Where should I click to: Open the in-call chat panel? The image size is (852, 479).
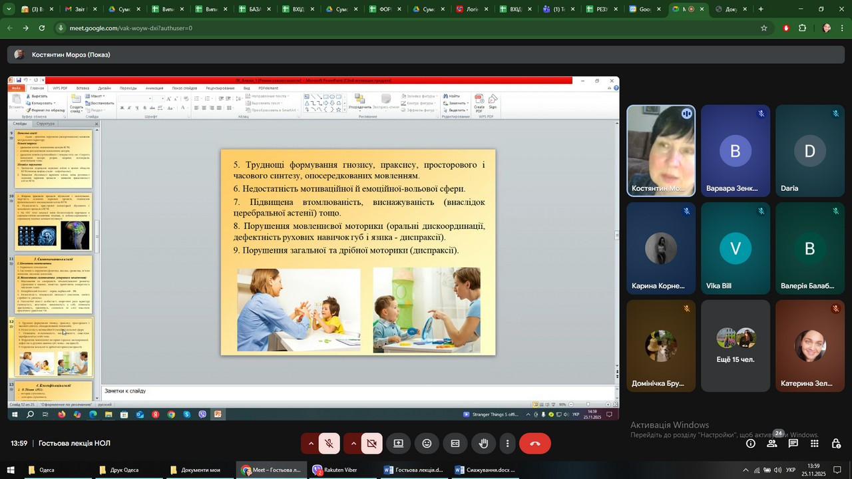793,443
